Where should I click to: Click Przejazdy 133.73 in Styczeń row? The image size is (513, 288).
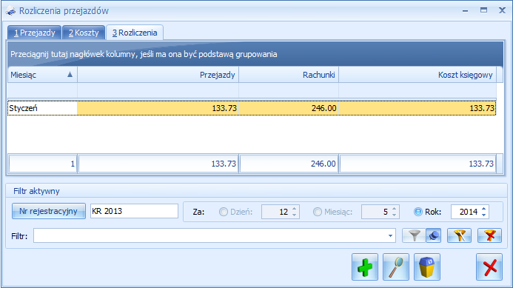(158, 108)
